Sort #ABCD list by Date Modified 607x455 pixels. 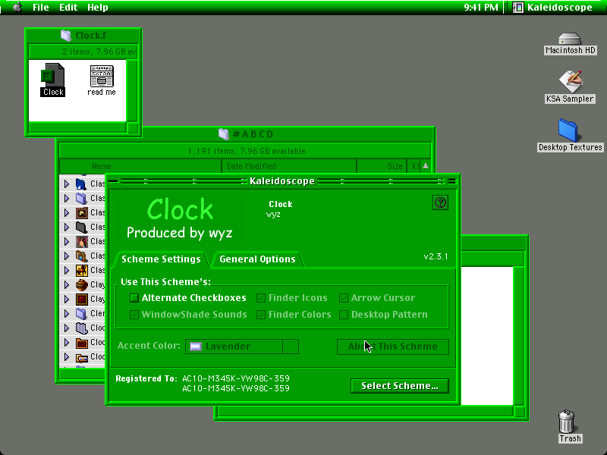tap(289, 166)
